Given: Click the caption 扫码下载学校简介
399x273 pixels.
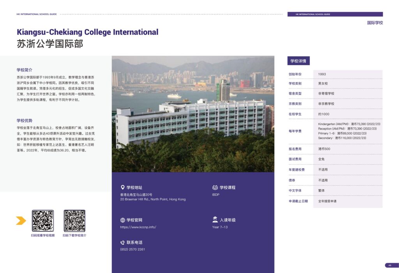Looking at the screenshot, I should [74, 235].
